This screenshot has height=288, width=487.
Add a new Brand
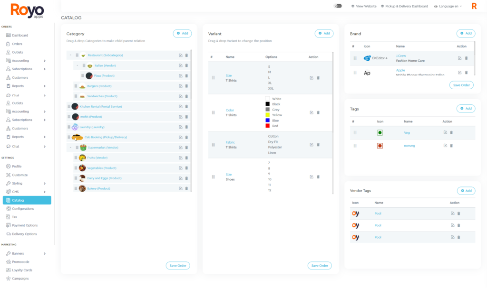tap(466, 33)
